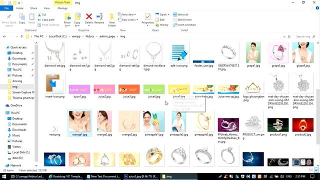Screen dimensions: 320x180
Task: Open Bootstrap 101 Template taskbar item
Action: coord(65,176)
